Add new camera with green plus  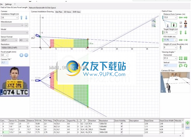pyautogui.click(x=188, y=123)
